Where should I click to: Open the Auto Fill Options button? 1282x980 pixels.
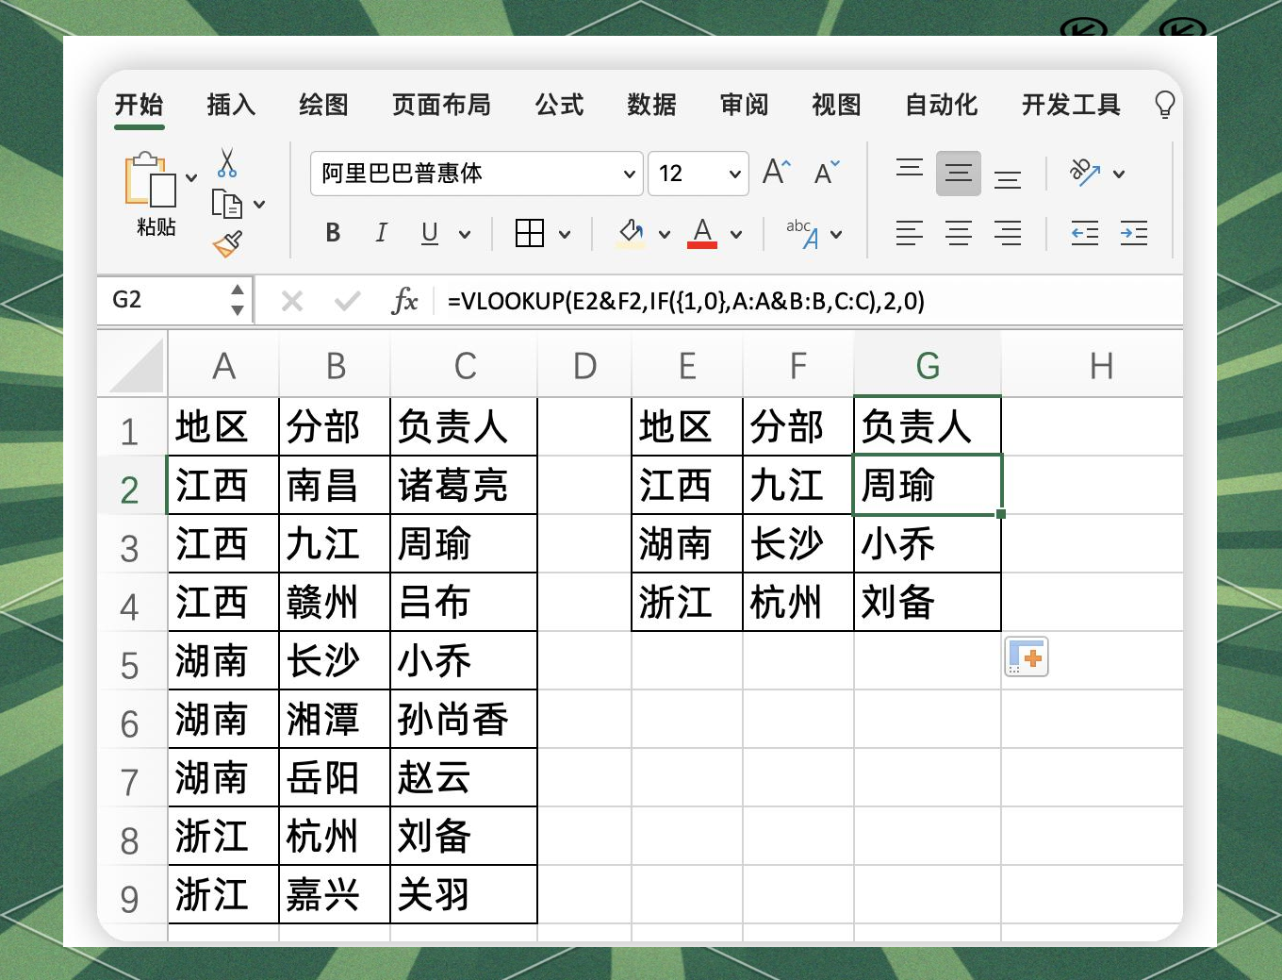pos(1027,657)
